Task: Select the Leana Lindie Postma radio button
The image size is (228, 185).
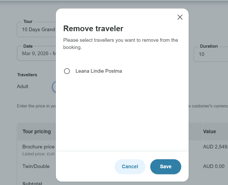Action: click(67, 71)
